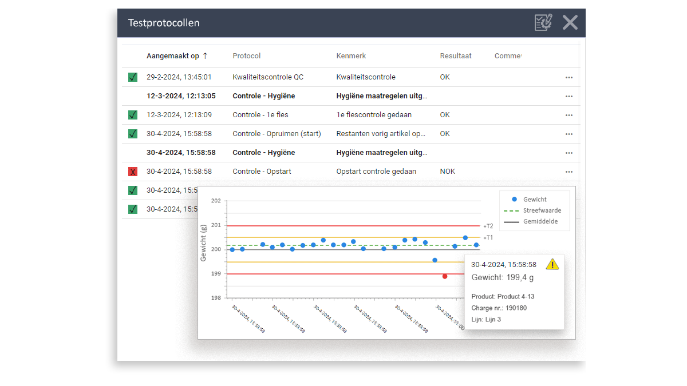The width and height of the screenshot is (687, 386).
Task: Click the bottom green check icon beside the chart
Action: pyautogui.click(x=133, y=209)
